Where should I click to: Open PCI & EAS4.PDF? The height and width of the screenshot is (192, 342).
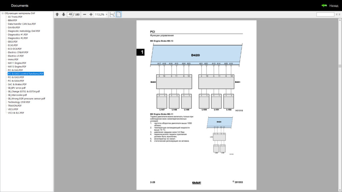[16, 81]
